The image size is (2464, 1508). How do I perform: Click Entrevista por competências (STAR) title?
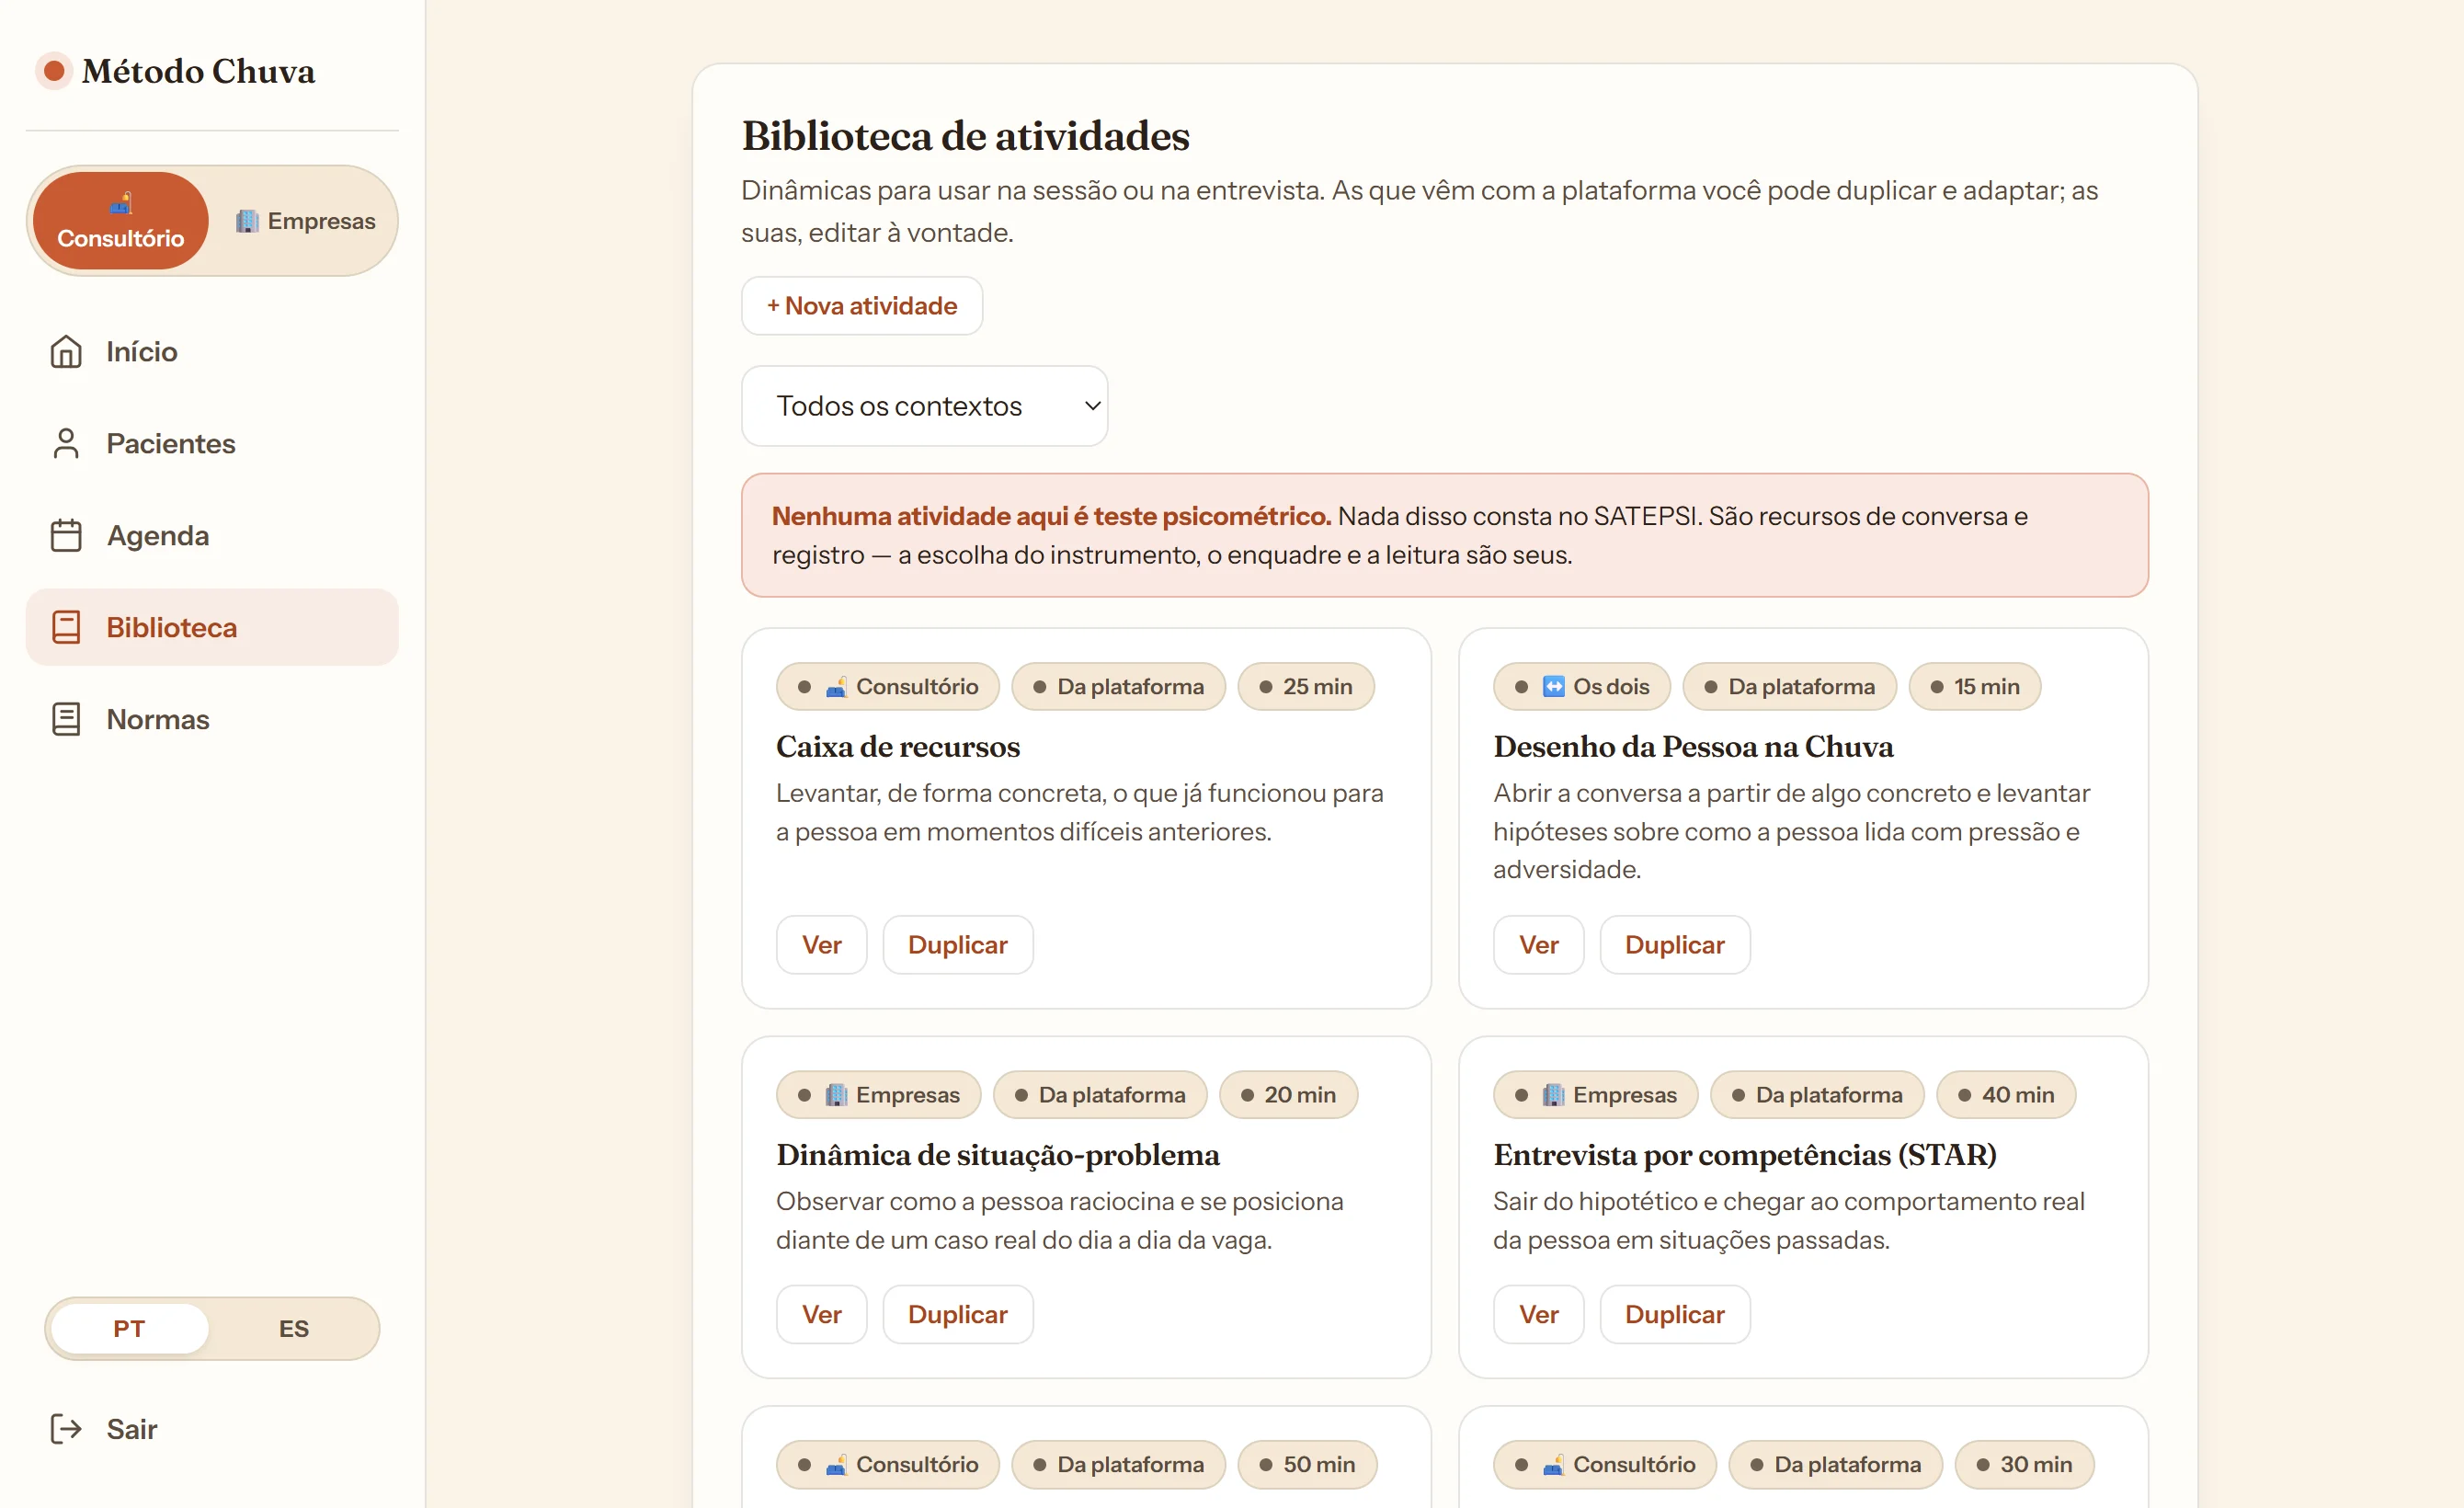coord(1745,1155)
